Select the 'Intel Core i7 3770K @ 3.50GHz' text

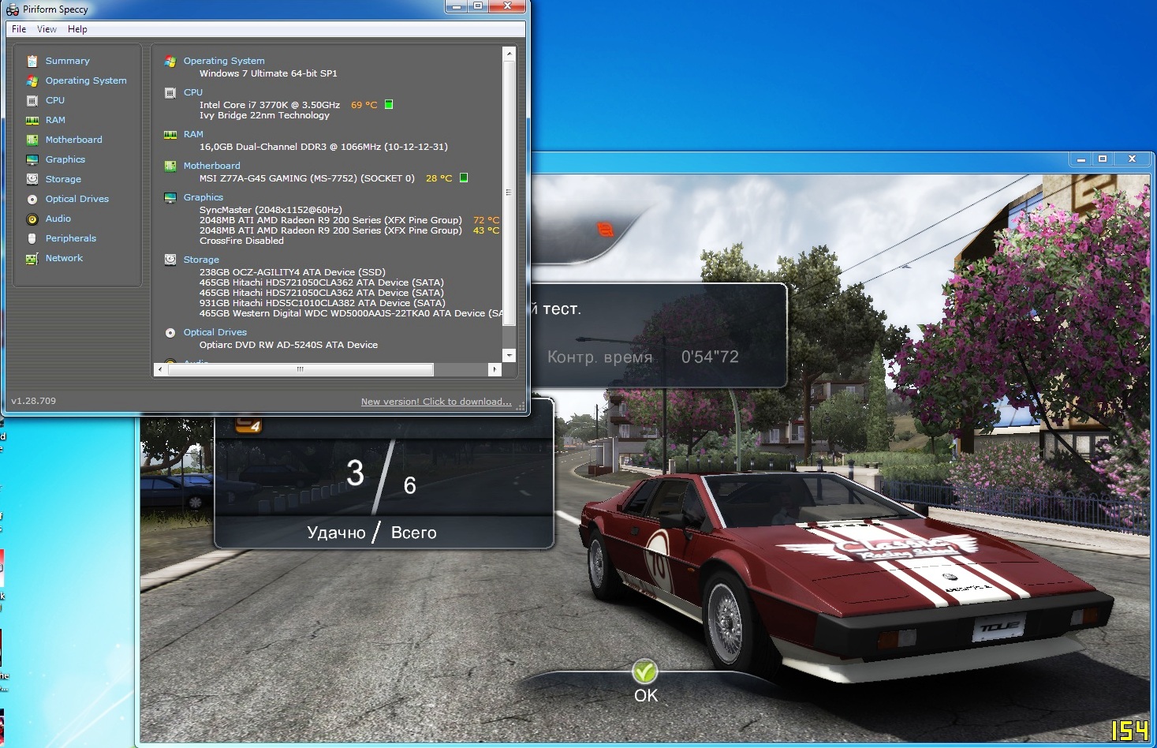click(270, 105)
